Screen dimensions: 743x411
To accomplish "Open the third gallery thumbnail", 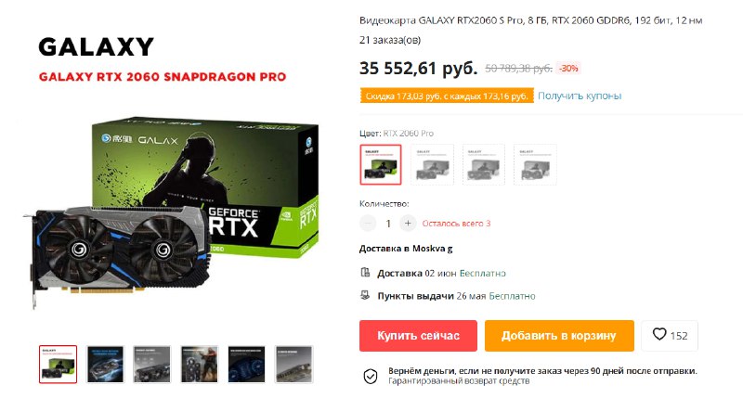I will pyautogui.click(x=152, y=364).
